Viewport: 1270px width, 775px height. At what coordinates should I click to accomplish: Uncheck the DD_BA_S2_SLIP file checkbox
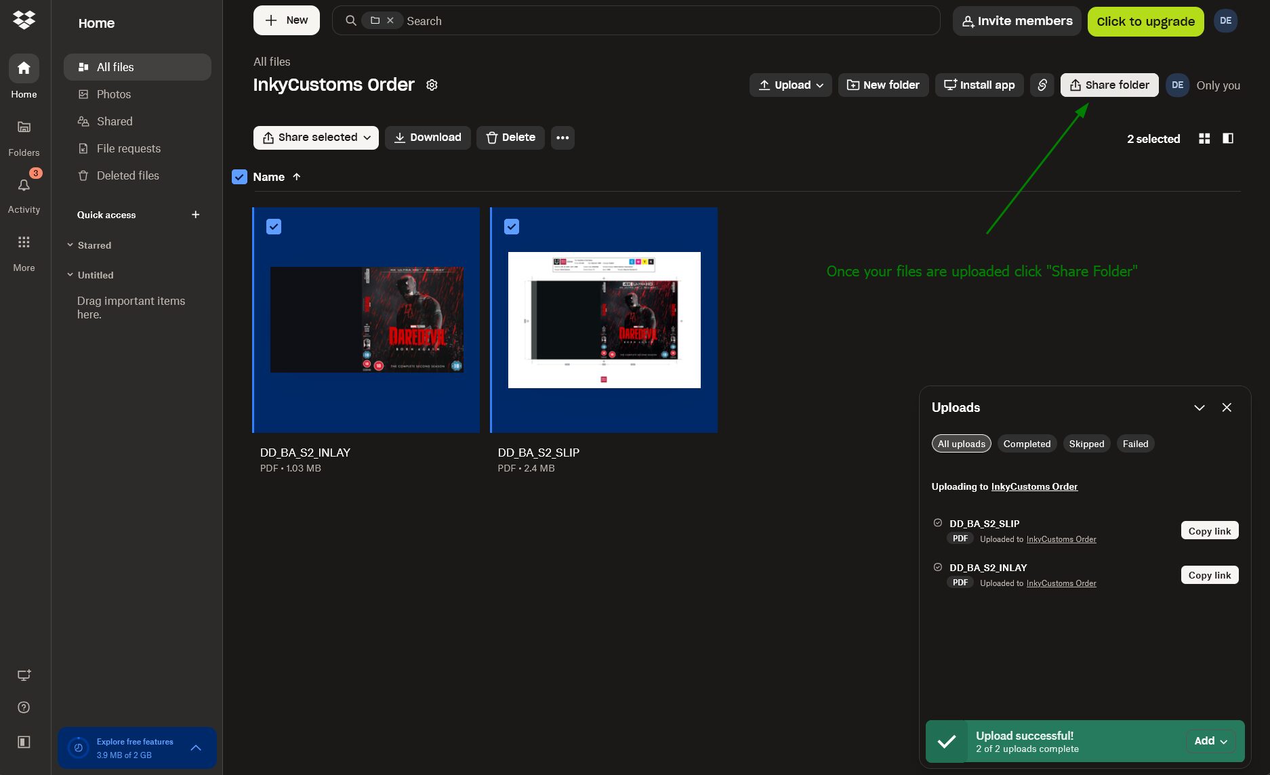(x=512, y=227)
